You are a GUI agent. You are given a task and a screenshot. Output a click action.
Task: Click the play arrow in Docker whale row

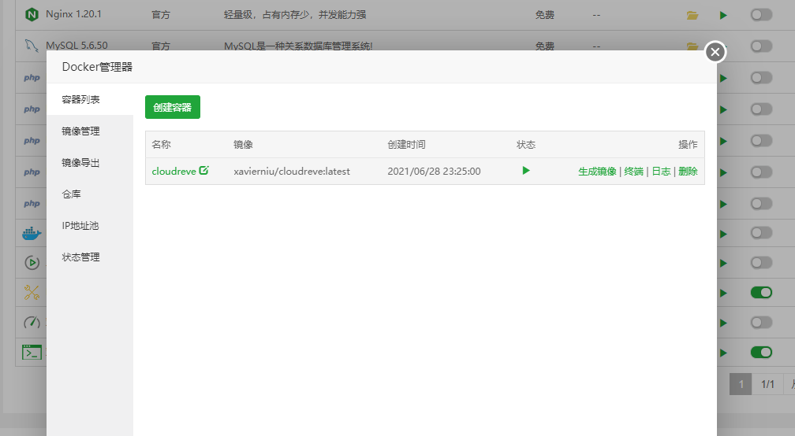(x=723, y=234)
